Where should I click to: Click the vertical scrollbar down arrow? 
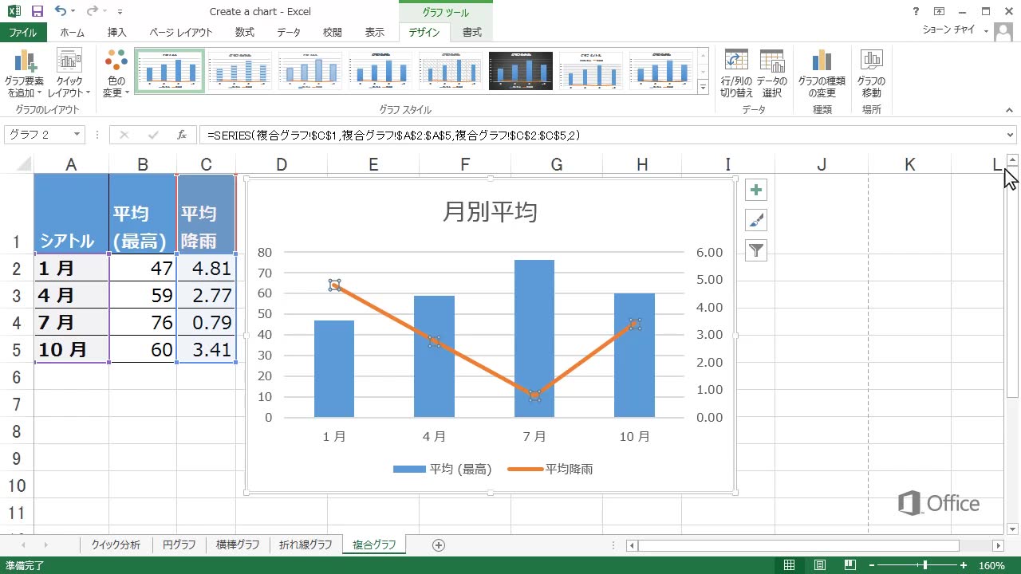[1013, 529]
